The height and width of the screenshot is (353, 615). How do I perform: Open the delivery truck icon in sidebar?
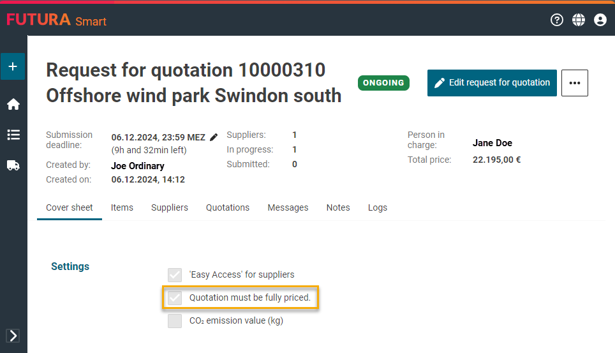13,165
